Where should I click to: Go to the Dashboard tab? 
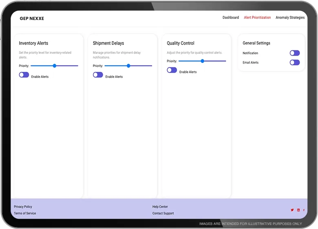[x=231, y=18]
